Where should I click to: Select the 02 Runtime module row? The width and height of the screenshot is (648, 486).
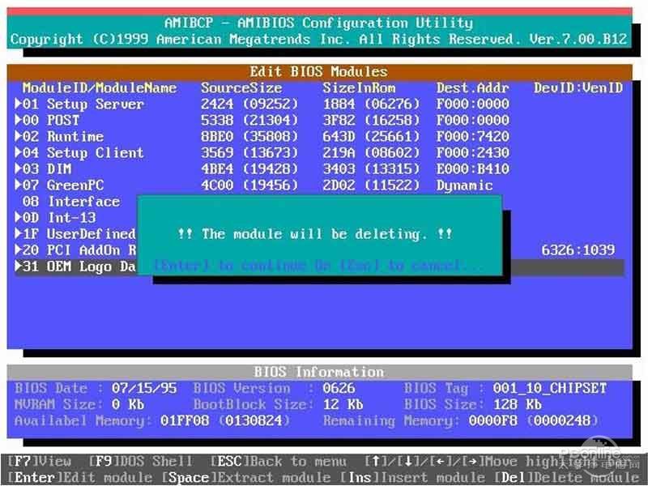coord(319,136)
